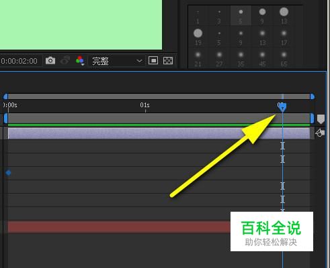Screen dimensions: 330x268
Task: Toggle the region of interest icon
Action: pos(153,60)
